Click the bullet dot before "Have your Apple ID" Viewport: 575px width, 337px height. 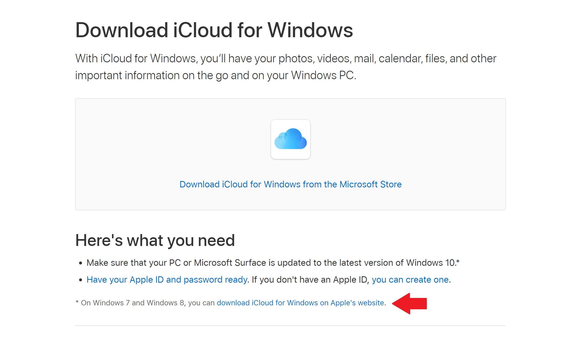pyautogui.click(x=81, y=280)
